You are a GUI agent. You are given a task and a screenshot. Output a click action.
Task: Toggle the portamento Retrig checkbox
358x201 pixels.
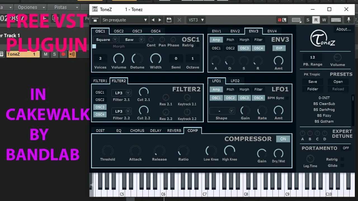tap(342, 159)
